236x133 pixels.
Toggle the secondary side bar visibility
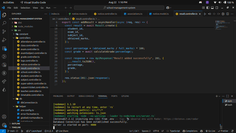click(x=217, y=8)
